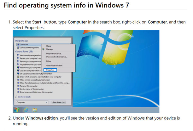The image size is (193, 131).
Task: Select Properties in the context menu
Action: tap(50, 70)
